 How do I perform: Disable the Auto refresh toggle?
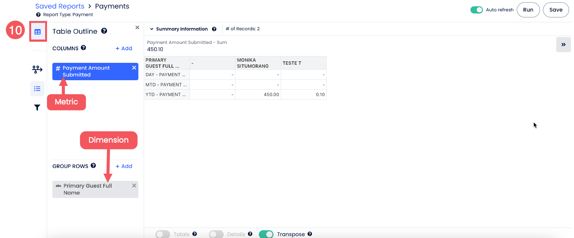476,10
